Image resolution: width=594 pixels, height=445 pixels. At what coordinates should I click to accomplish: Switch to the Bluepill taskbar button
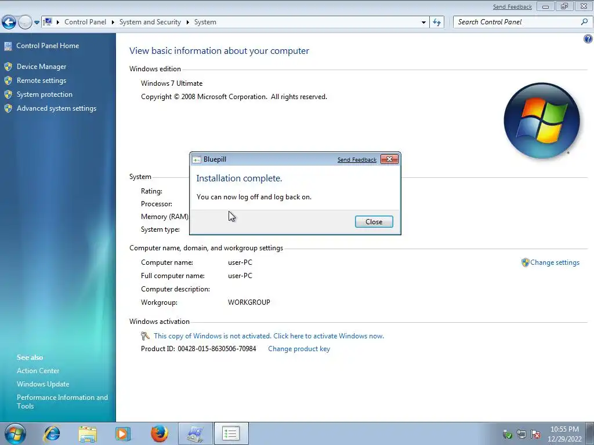[x=231, y=433]
